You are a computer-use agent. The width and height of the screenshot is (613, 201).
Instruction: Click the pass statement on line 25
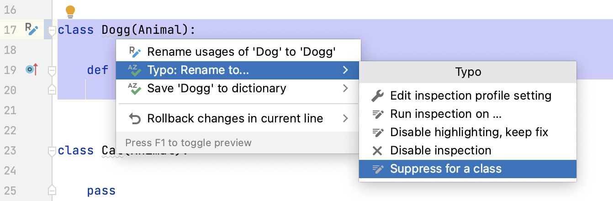point(101,190)
